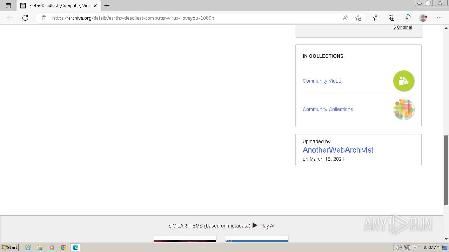Image resolution: width=449 pixels, height=252 pixels.
Task: Select the Microsoft Edge taskbar button
Action: click(x=75, y=247)
